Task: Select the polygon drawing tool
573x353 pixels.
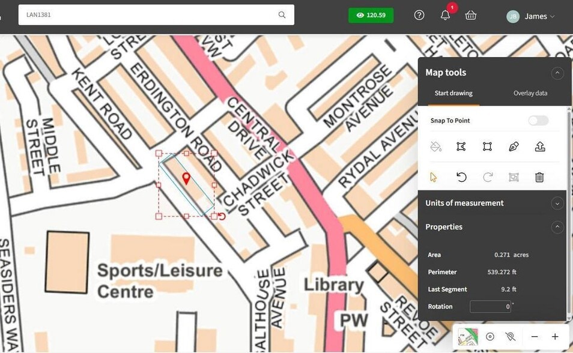Action: [461, 146]
